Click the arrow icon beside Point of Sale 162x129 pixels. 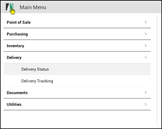[146, 22]
